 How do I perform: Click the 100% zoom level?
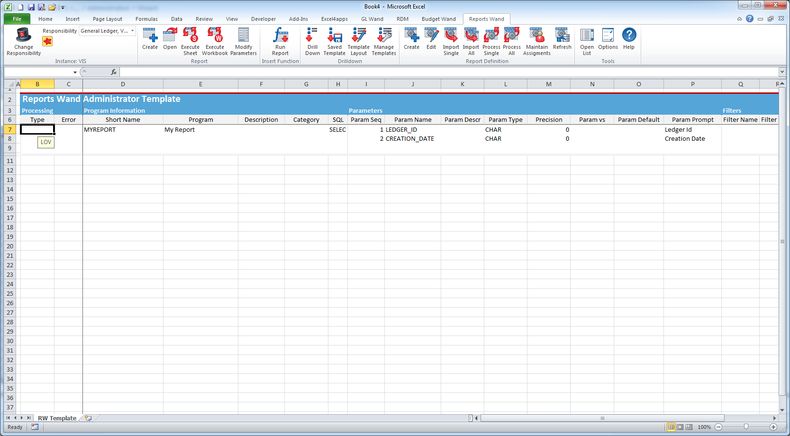point(704,427)
